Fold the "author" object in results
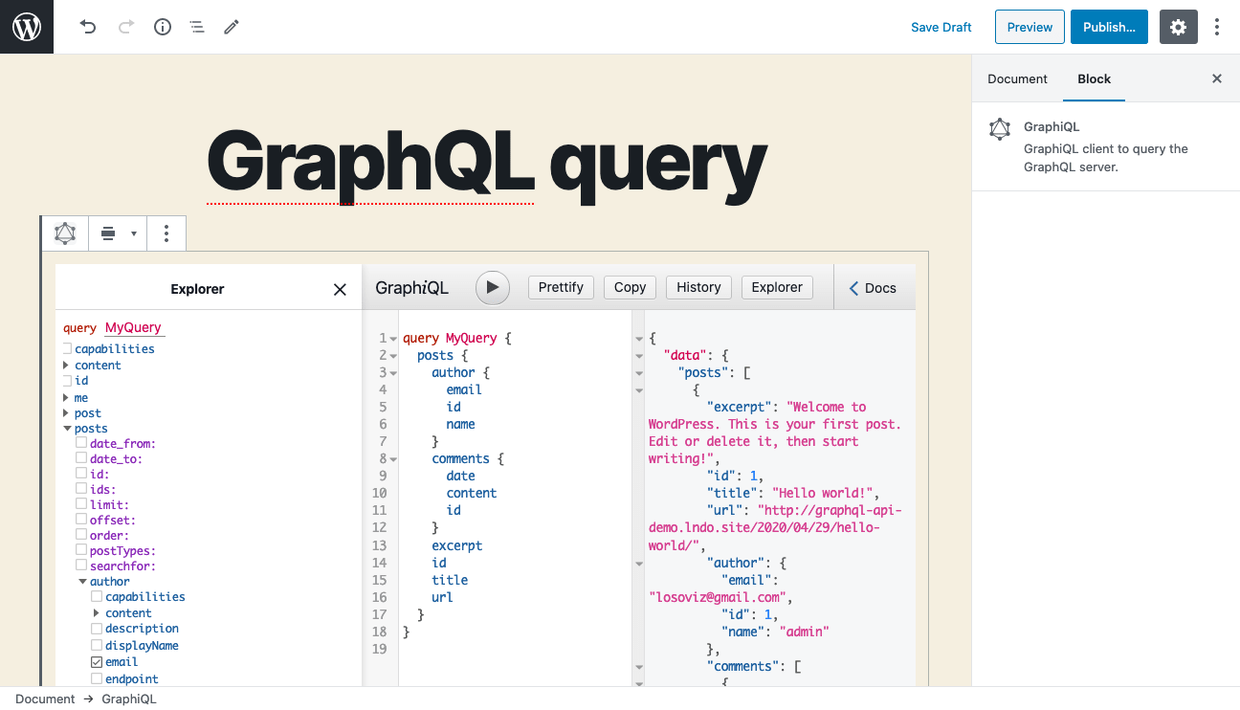 click(639, 564)
